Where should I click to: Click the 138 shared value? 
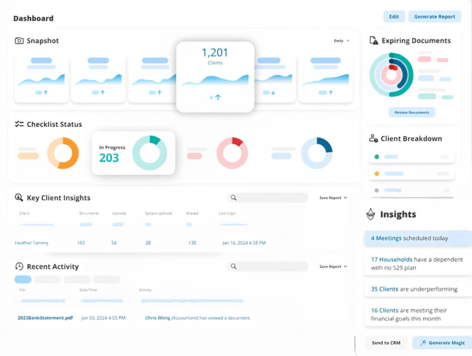click(x=192, y=243)
